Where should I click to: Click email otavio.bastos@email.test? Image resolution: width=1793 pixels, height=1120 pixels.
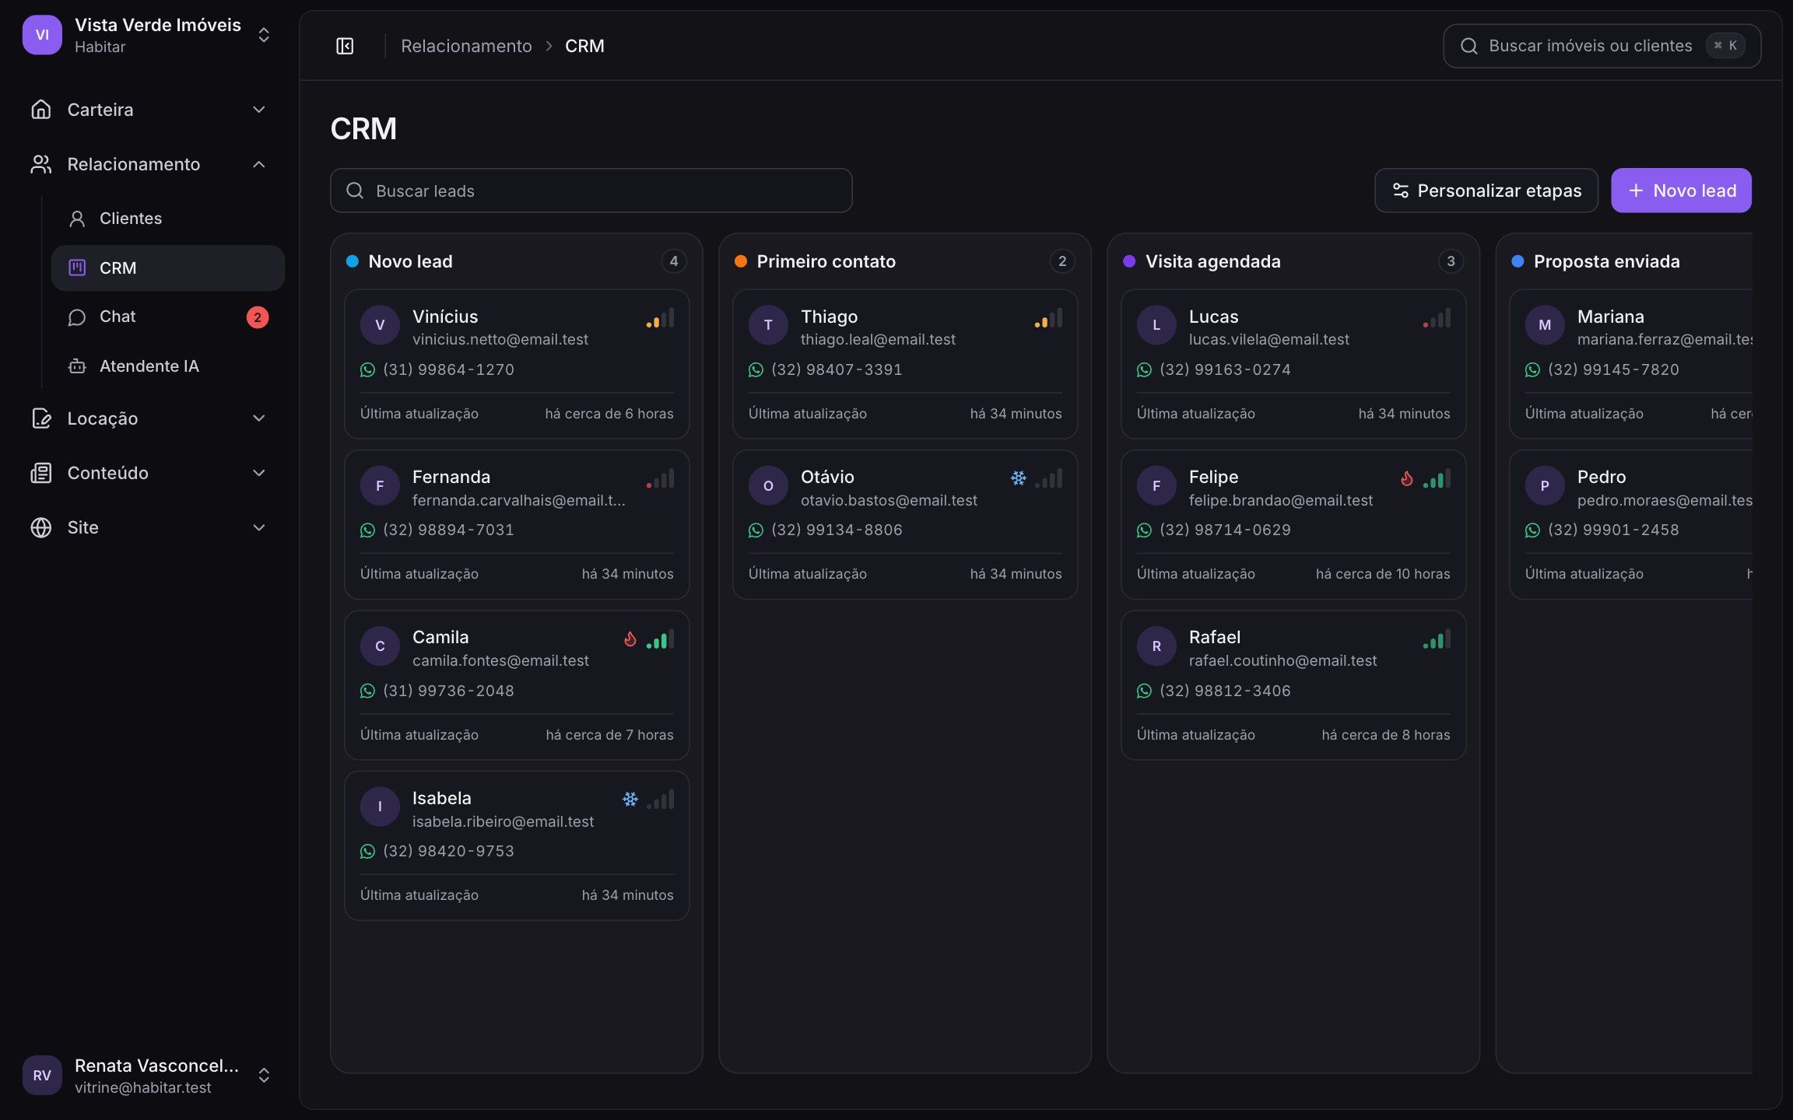(x=889, y=501)
